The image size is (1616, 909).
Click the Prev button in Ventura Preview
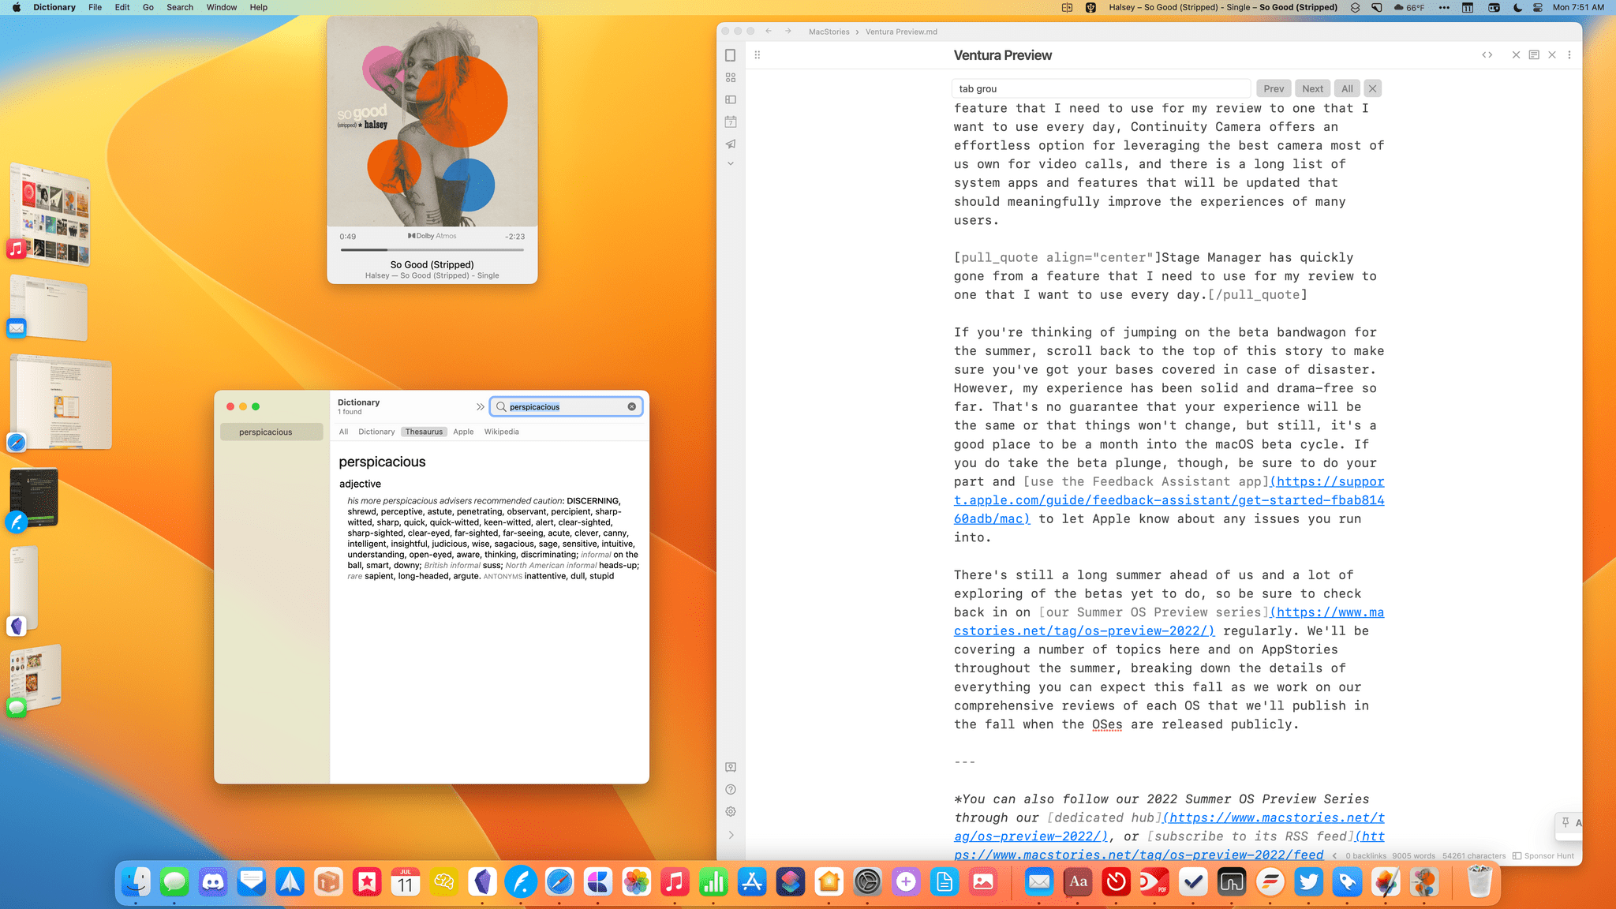click(x=1273, y=88)
